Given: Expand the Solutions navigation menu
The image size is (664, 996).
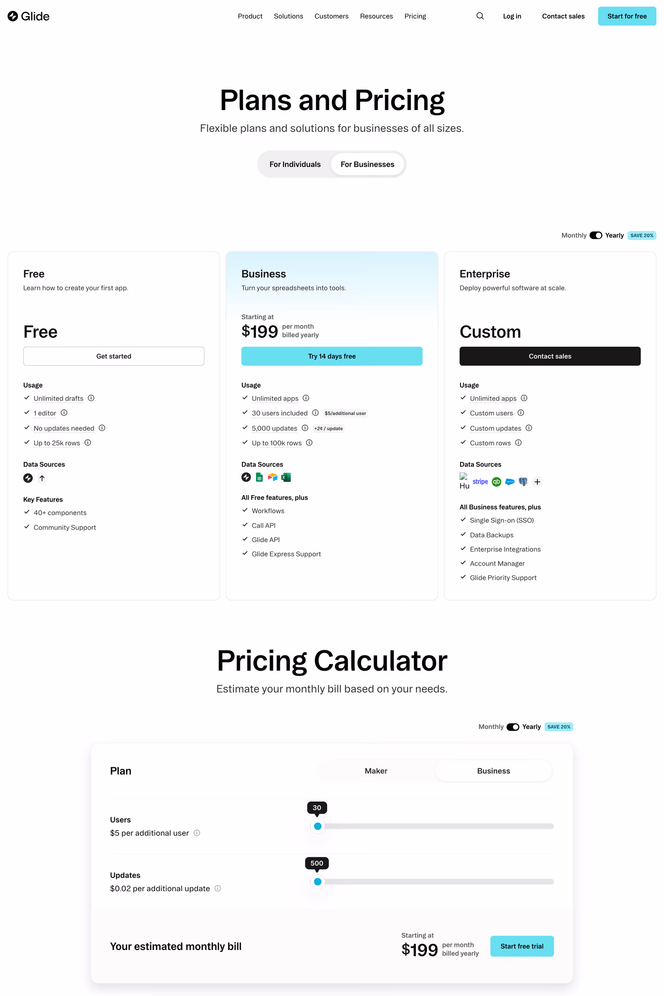Looking at the screenshot, I should [288, 16].
